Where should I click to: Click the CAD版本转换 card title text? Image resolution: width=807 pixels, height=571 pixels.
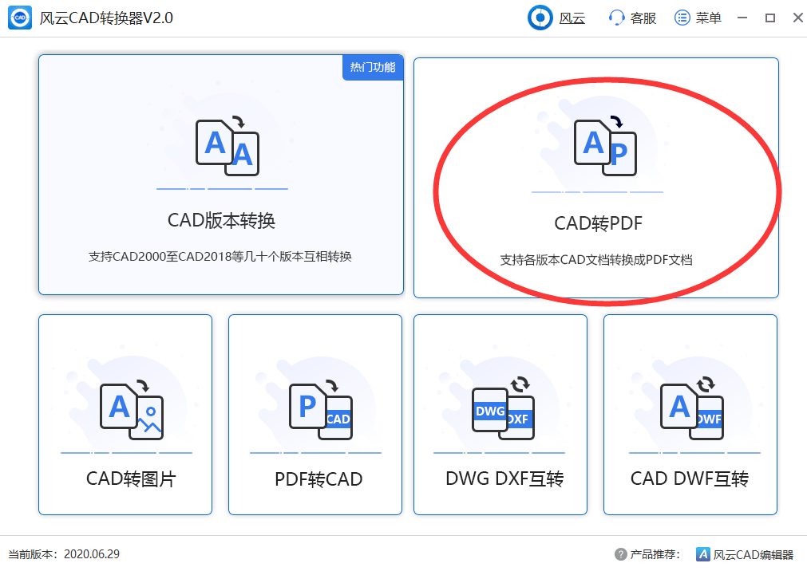[x=222, y=219]
